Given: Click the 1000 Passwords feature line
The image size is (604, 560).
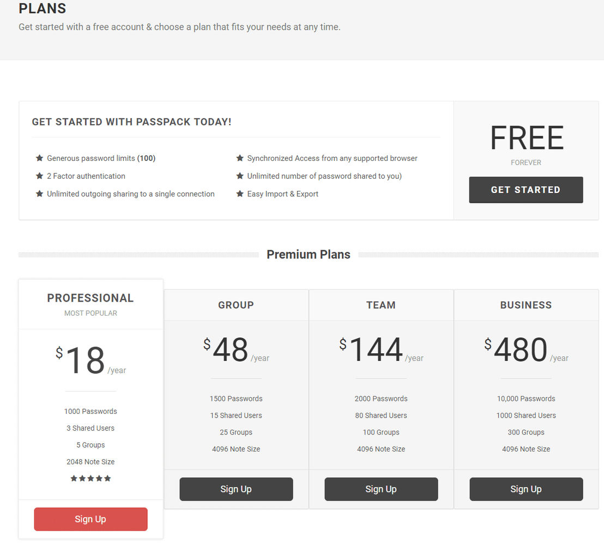Looking at the screenshot, I should [90, 411].
